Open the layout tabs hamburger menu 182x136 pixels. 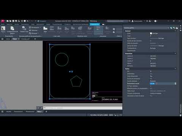[x=2, y=111]
